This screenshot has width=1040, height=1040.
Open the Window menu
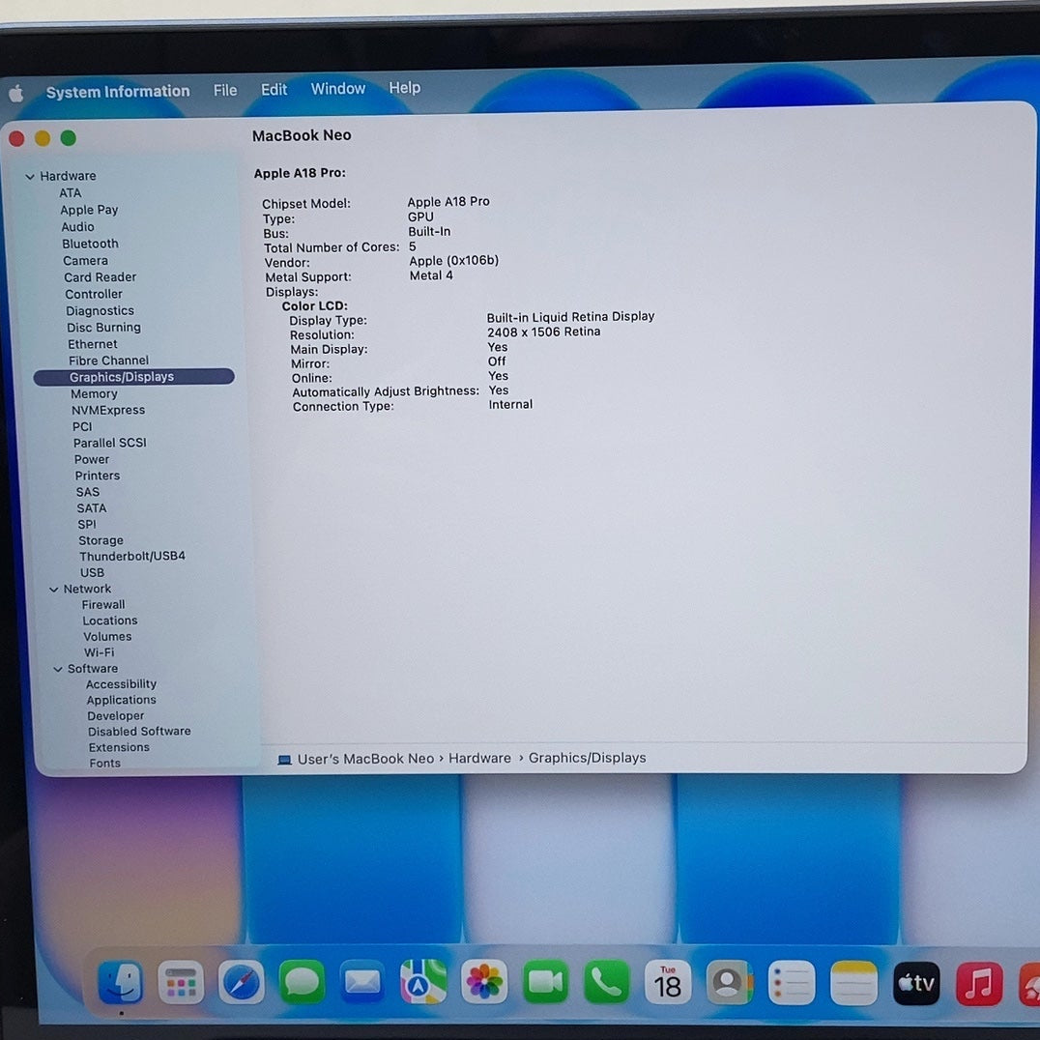tap(337, 89)
